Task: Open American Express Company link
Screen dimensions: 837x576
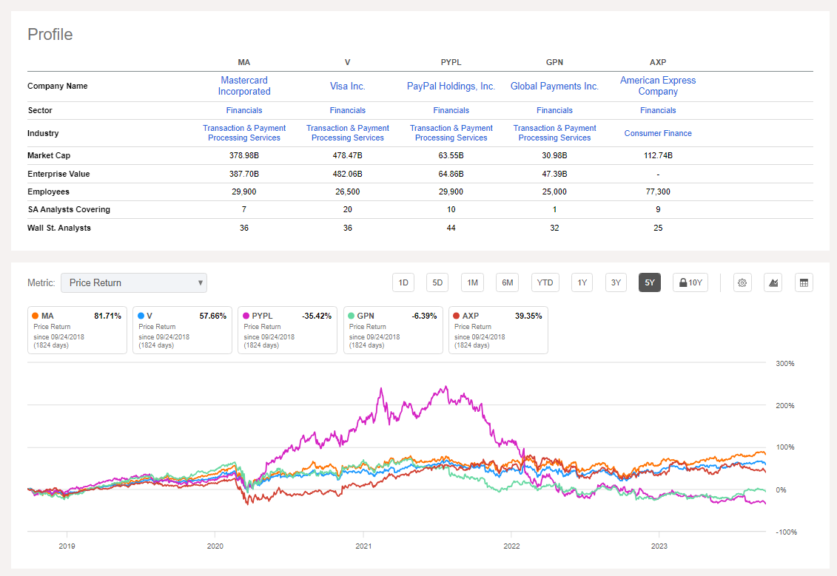Action: point(658,86)
